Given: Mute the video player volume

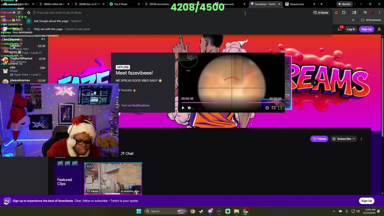Looking at the screenshot, I should pos(189,108).
